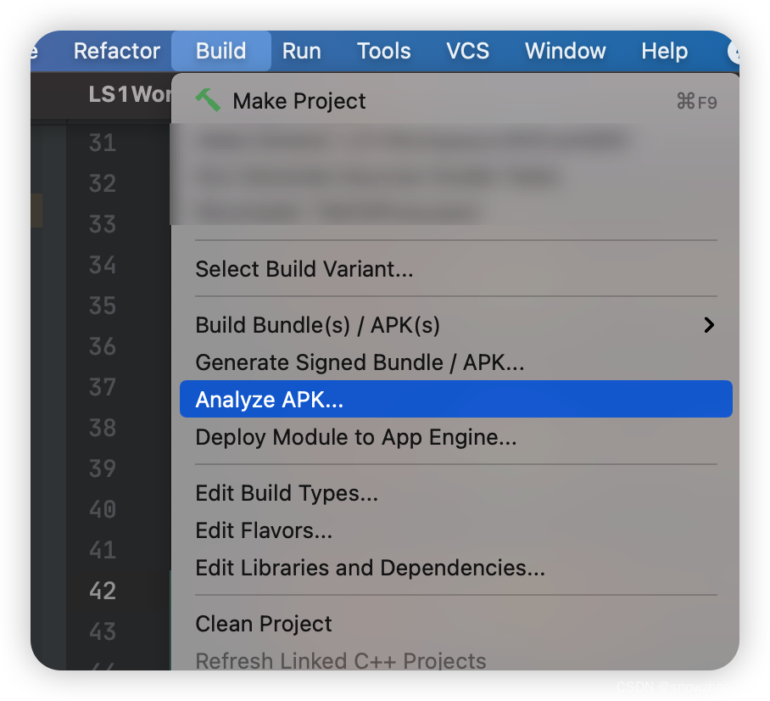Open Edit Flavors...

tap(456, 531)
